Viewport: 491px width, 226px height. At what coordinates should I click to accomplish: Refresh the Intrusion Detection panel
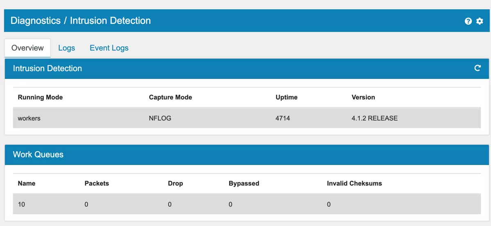pos(477,68)
